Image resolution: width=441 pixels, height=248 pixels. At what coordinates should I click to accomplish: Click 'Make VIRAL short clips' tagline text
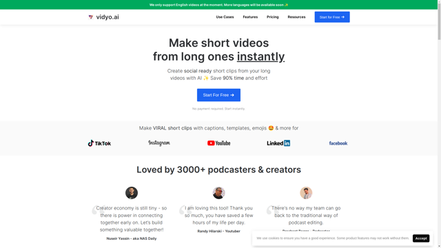[219, 128]
